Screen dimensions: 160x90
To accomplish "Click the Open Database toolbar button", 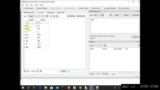I will click(x=41, y=8).
